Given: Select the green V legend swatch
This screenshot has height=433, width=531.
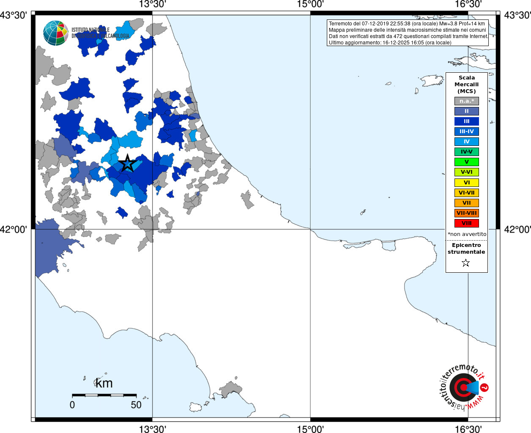Looking at the screenshot, I should (x=467, y=162).
